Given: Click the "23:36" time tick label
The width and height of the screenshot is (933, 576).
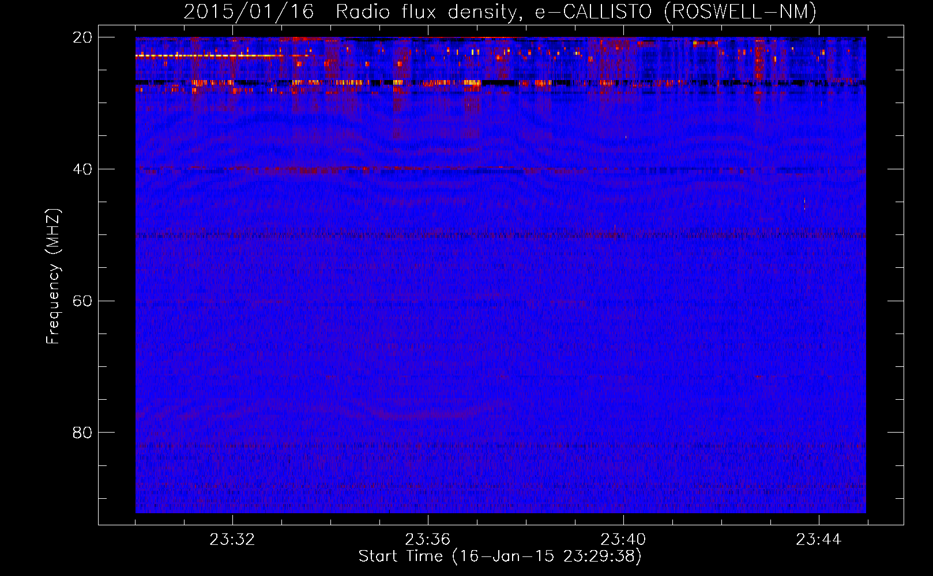Looking at the screenshot, I should tap(427, 540).
